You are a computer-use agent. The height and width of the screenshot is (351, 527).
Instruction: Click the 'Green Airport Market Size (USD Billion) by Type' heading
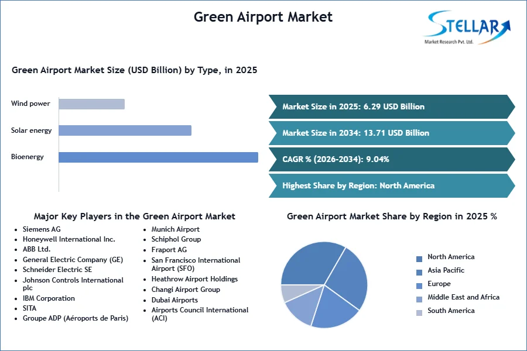click(135, 70)
